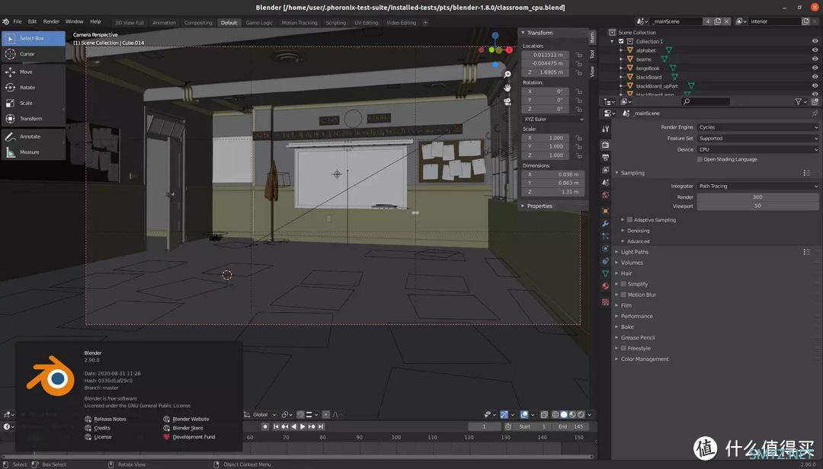Enable the Adaptive Sampling checkbox
The height and width of the screenshot is (469, 823).
[x=629, y=220]
